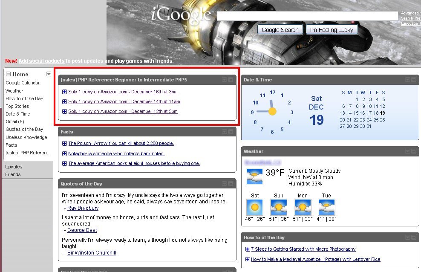This screenshot has height=272, width=421.
Task: Open the How to of the Day gadget menu
Action: coord(407,237)
